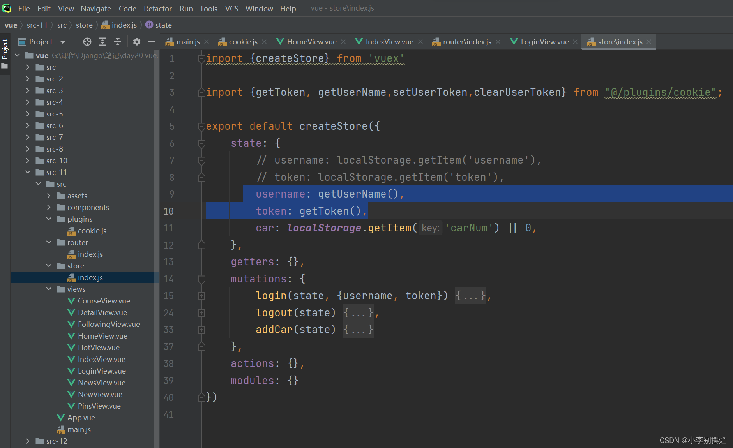Close the IndexView.vue editor tab
This screenshot has height=448, width=733.
(420, 42)
